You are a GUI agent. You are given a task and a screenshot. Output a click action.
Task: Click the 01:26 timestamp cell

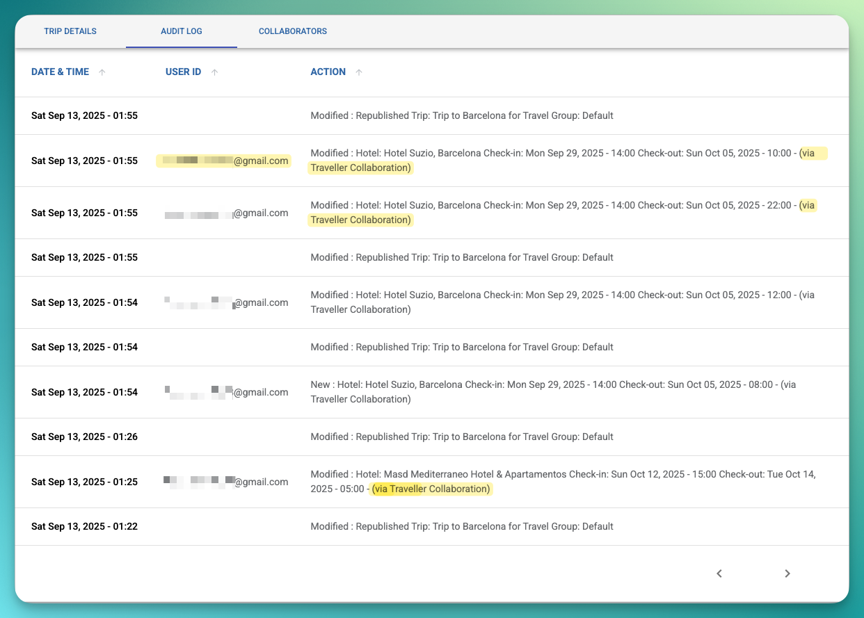click(84, 437)
